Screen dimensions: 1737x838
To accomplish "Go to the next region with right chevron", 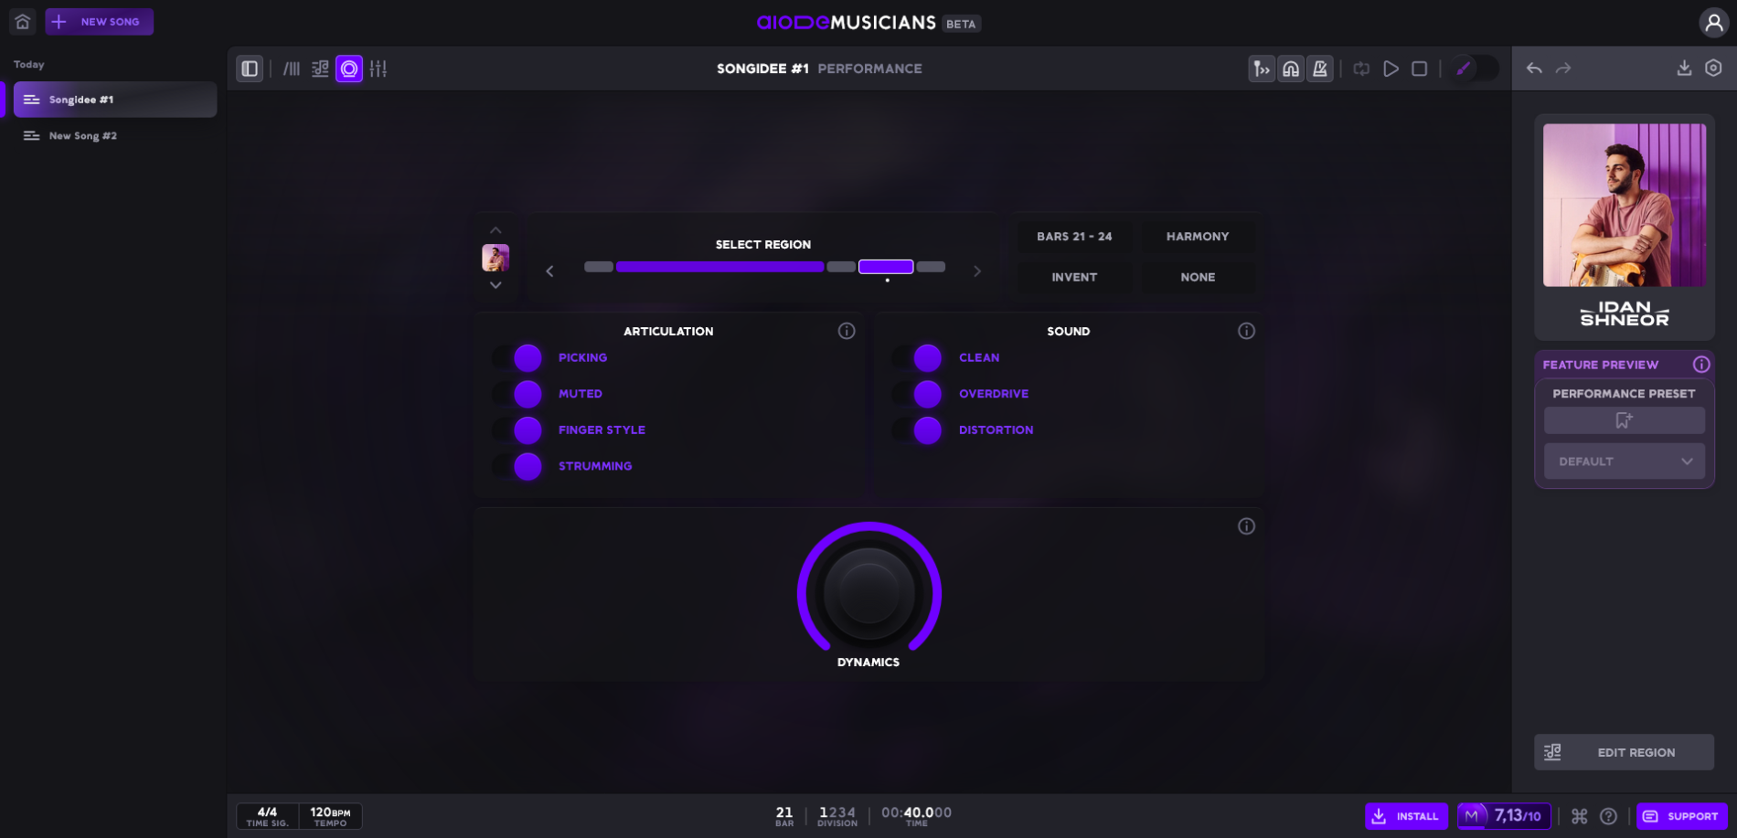I will pyautogui.click(x=977, y=270).
